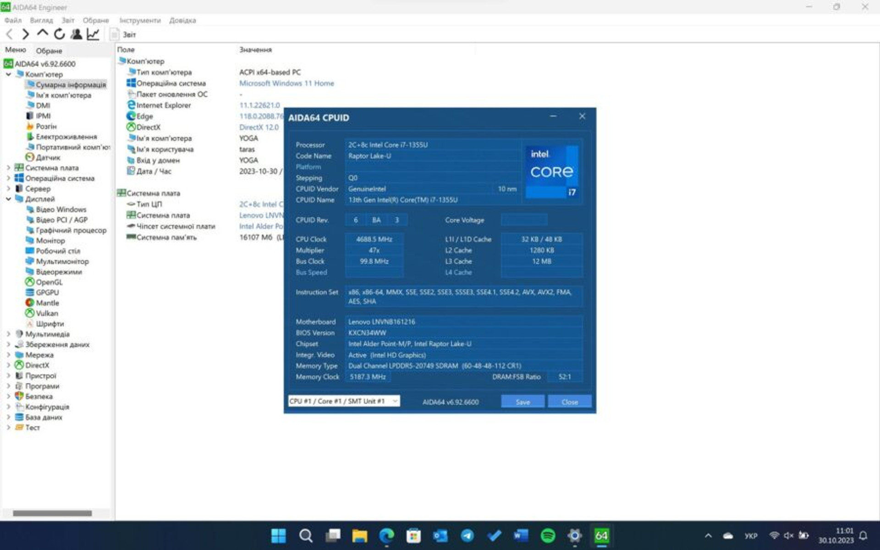Select the Edge row in the report list

(x=139, y=116)
